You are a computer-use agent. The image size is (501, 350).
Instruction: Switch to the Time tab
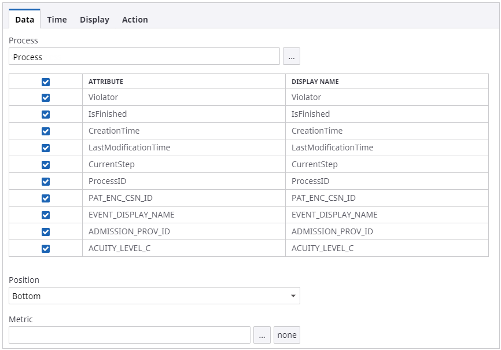tap(57, 19)
